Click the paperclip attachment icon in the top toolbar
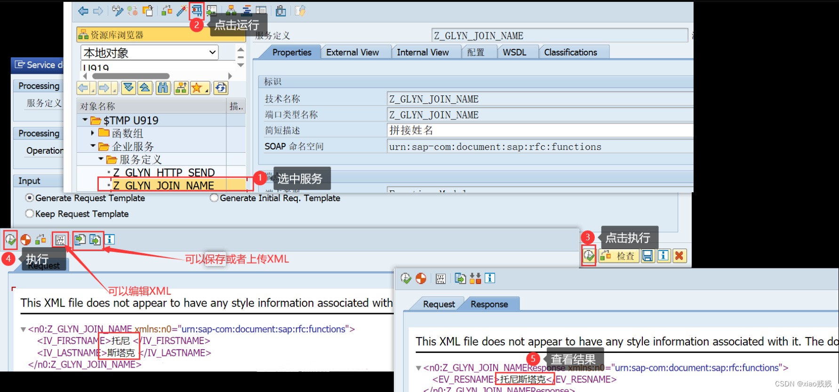 point(281,11)
